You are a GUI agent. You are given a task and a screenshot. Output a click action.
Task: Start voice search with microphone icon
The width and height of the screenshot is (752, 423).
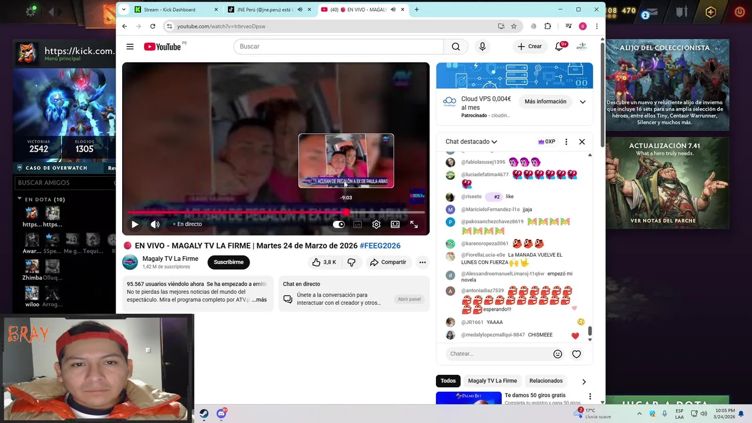(x=482, y=46)
